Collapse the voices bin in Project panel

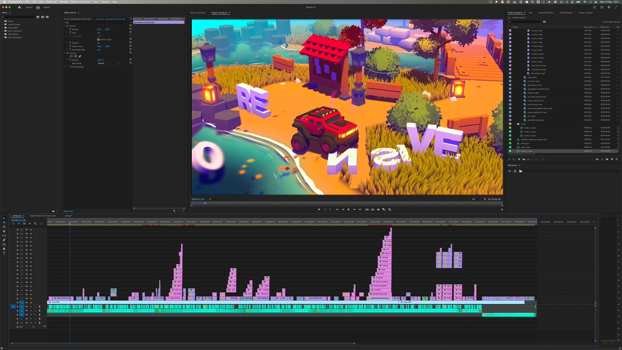pos(513,124)
